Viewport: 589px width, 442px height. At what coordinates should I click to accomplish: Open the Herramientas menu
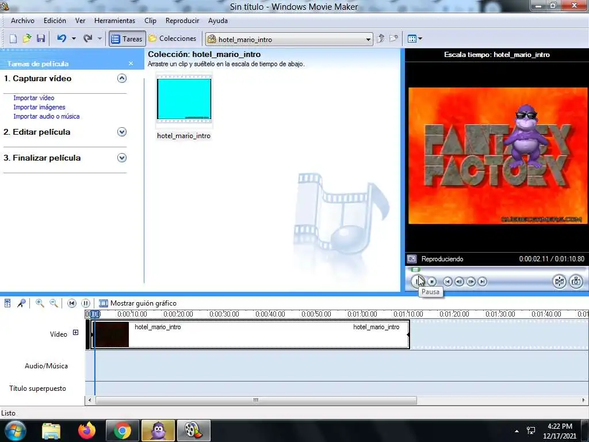114,21
